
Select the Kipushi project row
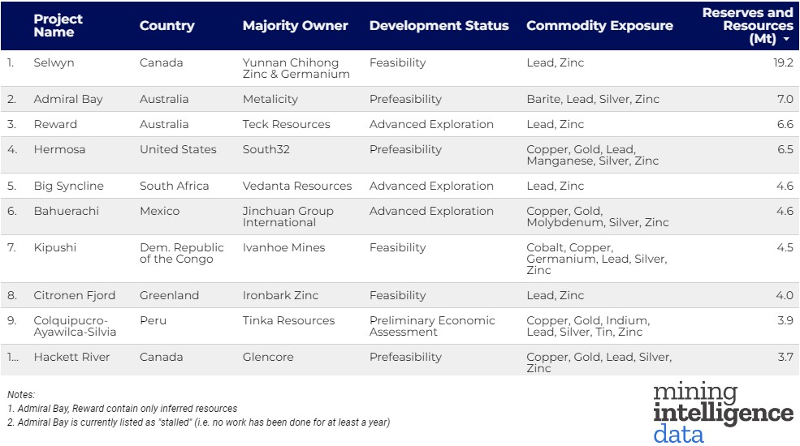click(55, 248)
